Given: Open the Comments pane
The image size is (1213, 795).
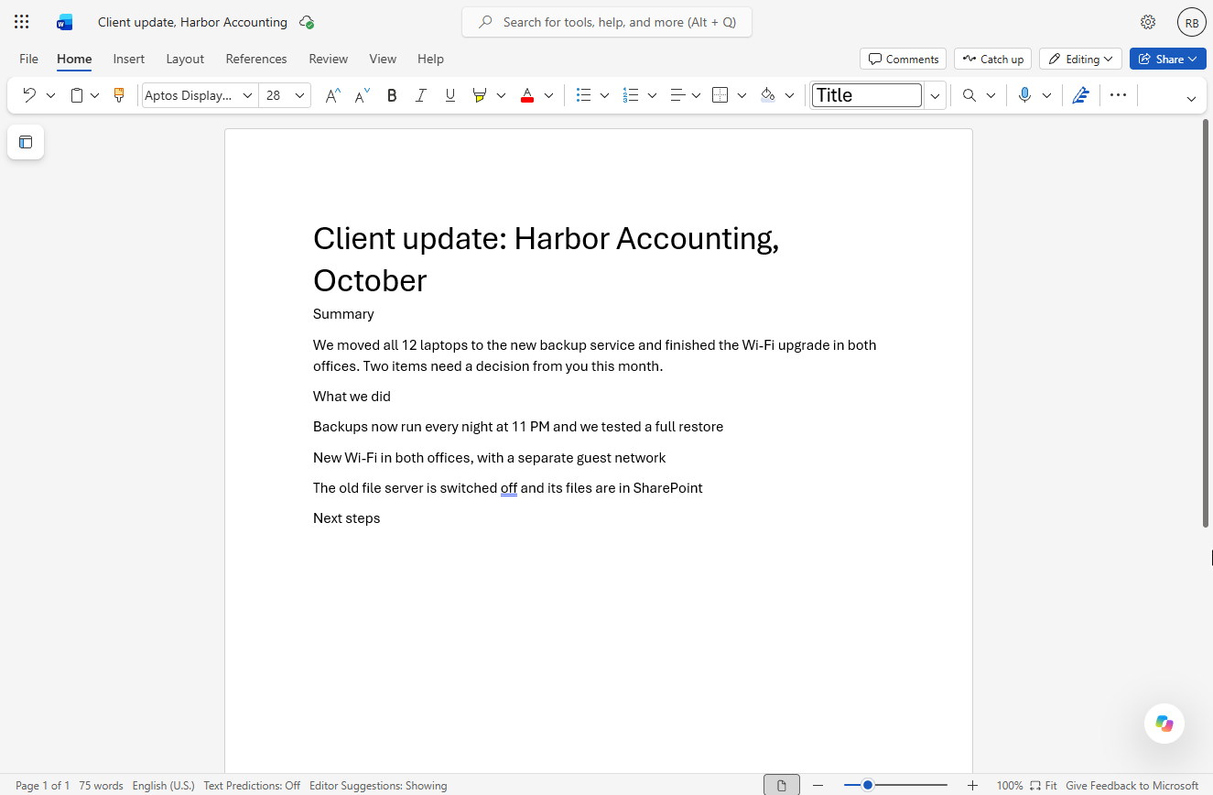Looking at the screenshot, I should (904, 59).
